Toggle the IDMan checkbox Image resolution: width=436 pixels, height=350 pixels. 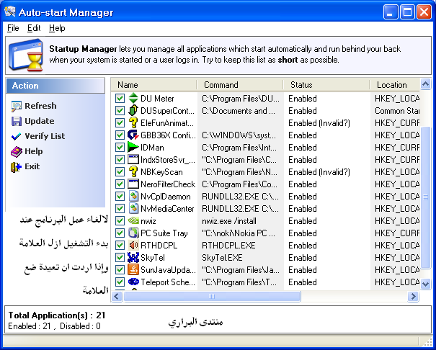[x=120, y=147]
